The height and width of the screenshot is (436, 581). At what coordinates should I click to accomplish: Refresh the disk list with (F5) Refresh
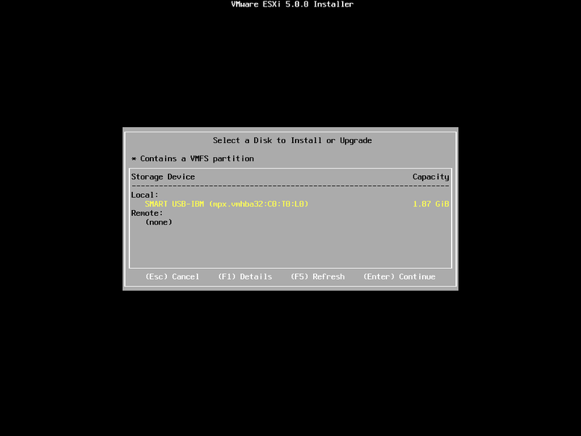(317, 277)
